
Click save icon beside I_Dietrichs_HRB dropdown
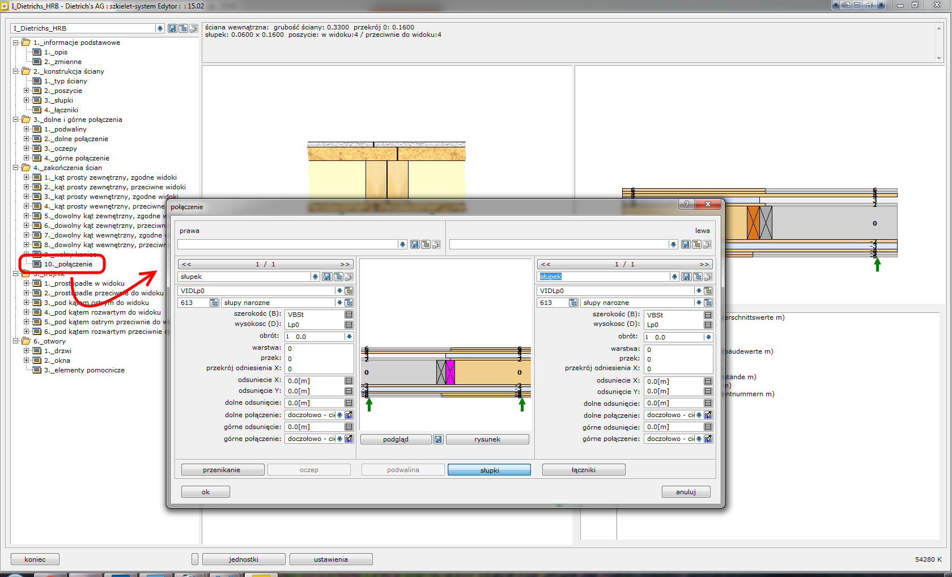[x=172, y=28]
